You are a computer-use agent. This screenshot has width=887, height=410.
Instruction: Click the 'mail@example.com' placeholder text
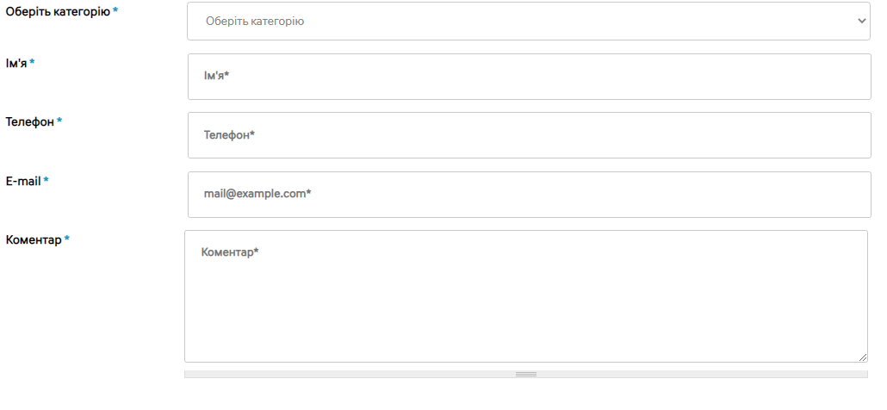(x=257, y=194)
